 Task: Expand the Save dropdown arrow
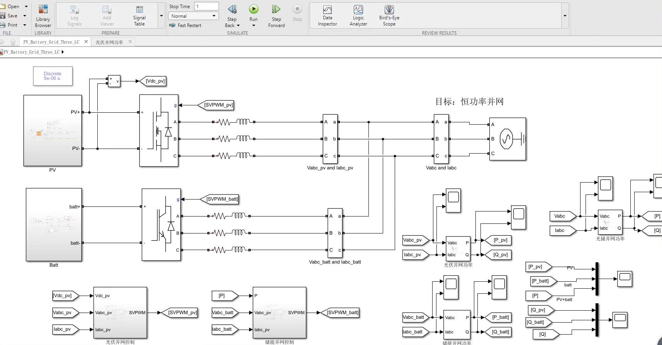25,16
